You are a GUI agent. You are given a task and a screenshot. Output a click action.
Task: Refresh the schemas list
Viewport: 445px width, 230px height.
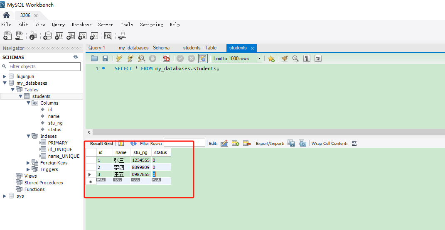coord(76,57)
